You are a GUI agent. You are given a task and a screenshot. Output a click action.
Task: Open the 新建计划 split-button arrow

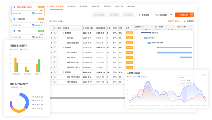point(192,15)
